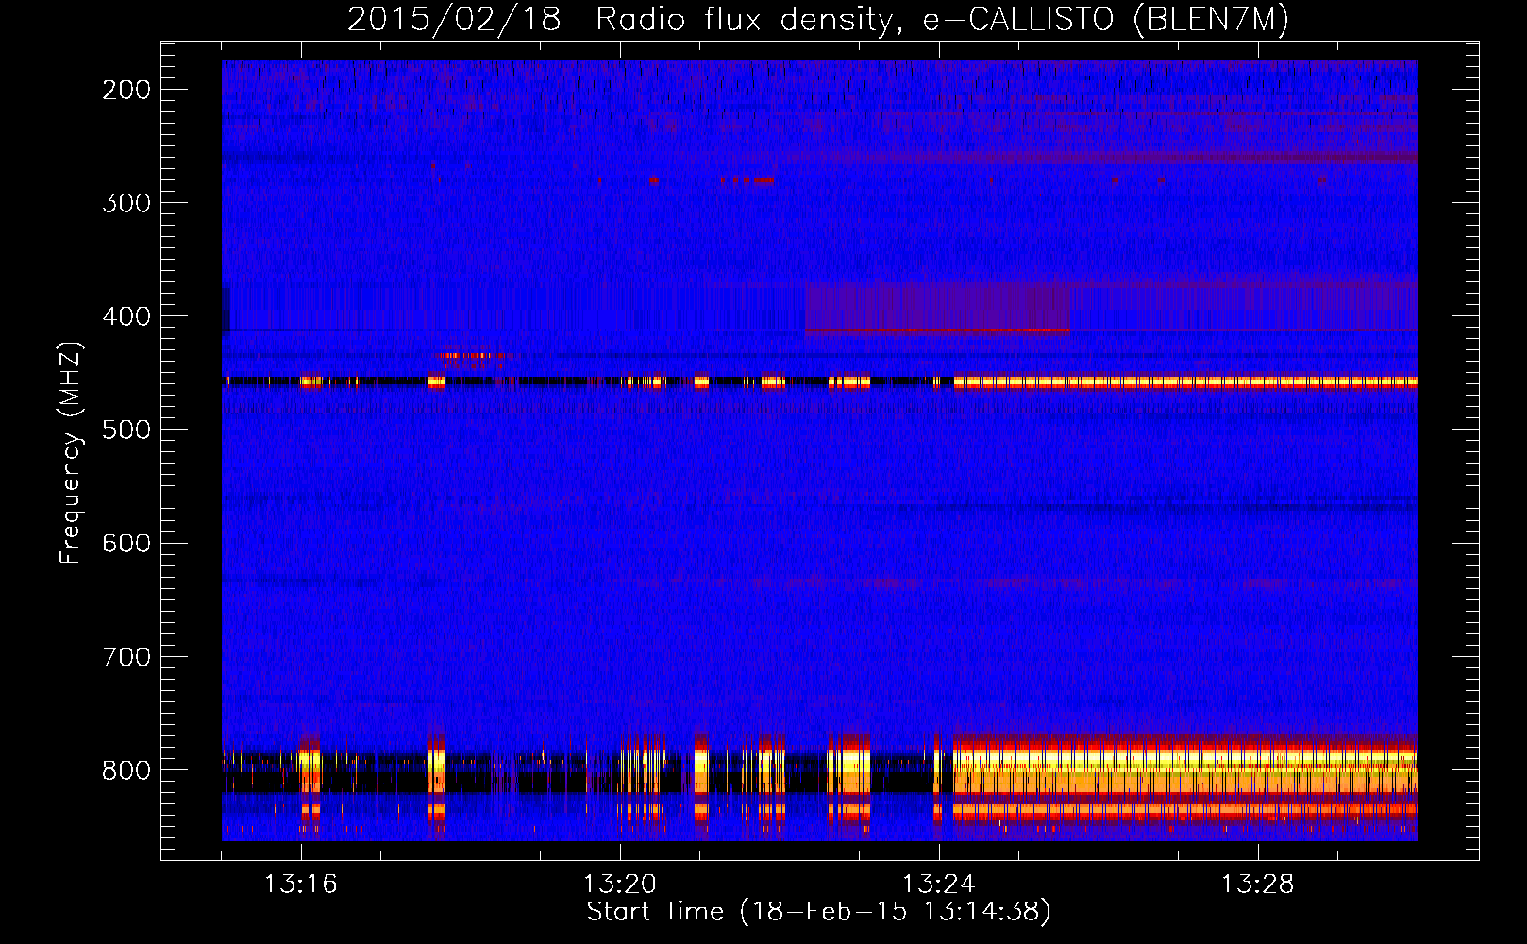Click the 800 frequency tick label

point(126,770)
